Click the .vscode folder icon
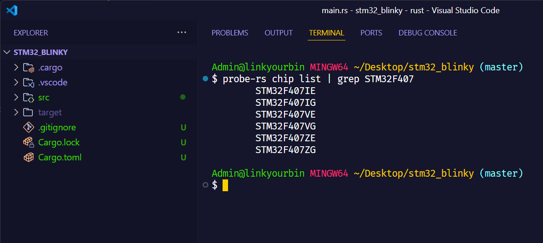The image size is (543, 243). tap(29, 83)
